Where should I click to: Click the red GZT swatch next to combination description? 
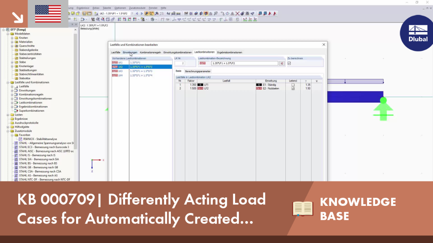[x=203, y=63]
